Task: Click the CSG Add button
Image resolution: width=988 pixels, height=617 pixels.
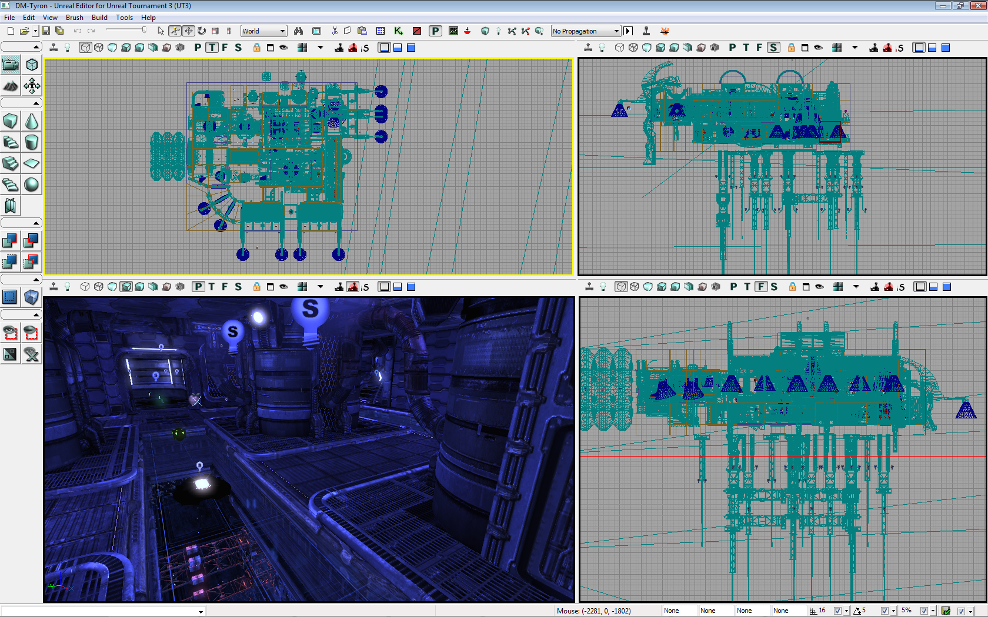Action: [11, 240]
